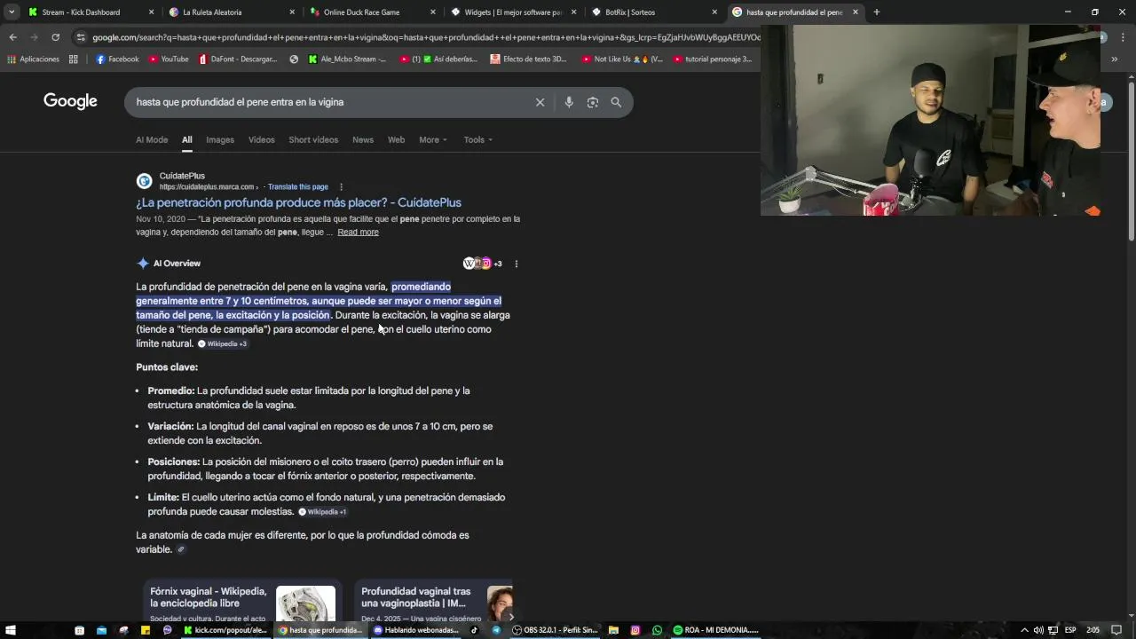Reload the page with the refresh icon
Image resolution: width=1136 pixels, height=639 pixels.
click(x=55, y=37)
